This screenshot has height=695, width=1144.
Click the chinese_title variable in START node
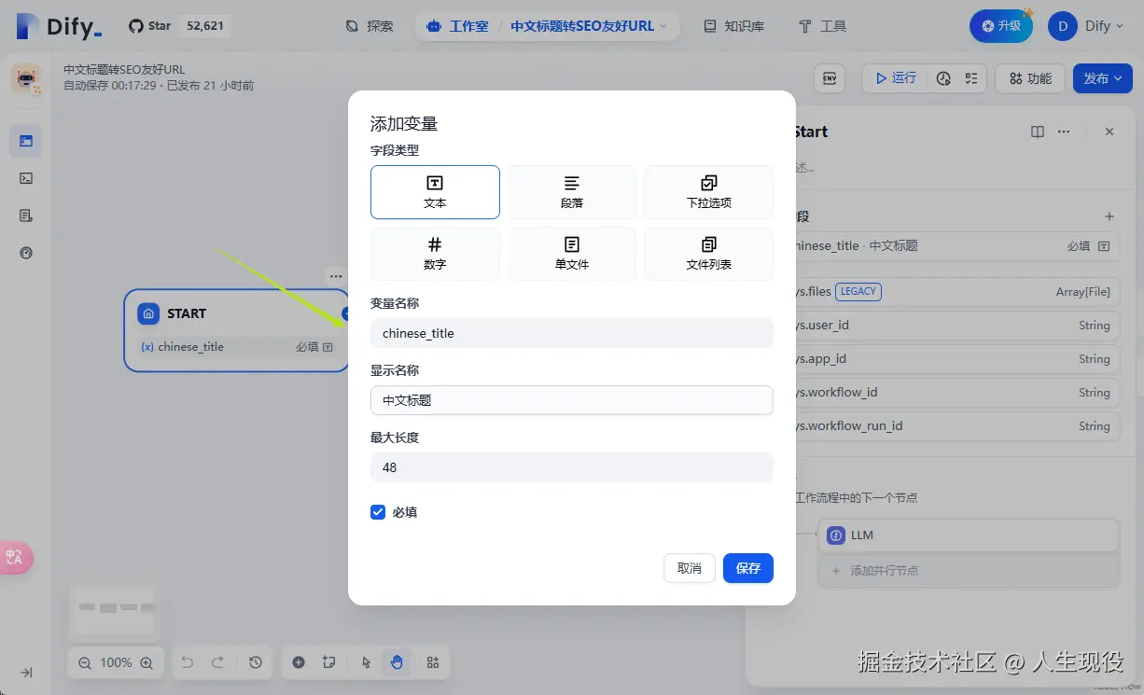pyautogui.click(x=236, y=346)
